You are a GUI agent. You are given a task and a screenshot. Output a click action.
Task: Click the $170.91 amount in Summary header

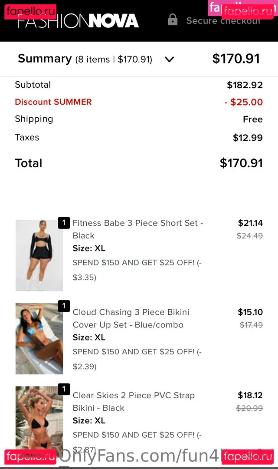click(x=236, y=59)
